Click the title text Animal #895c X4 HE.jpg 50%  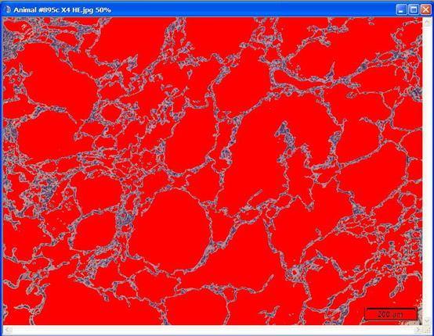[62, 10]
